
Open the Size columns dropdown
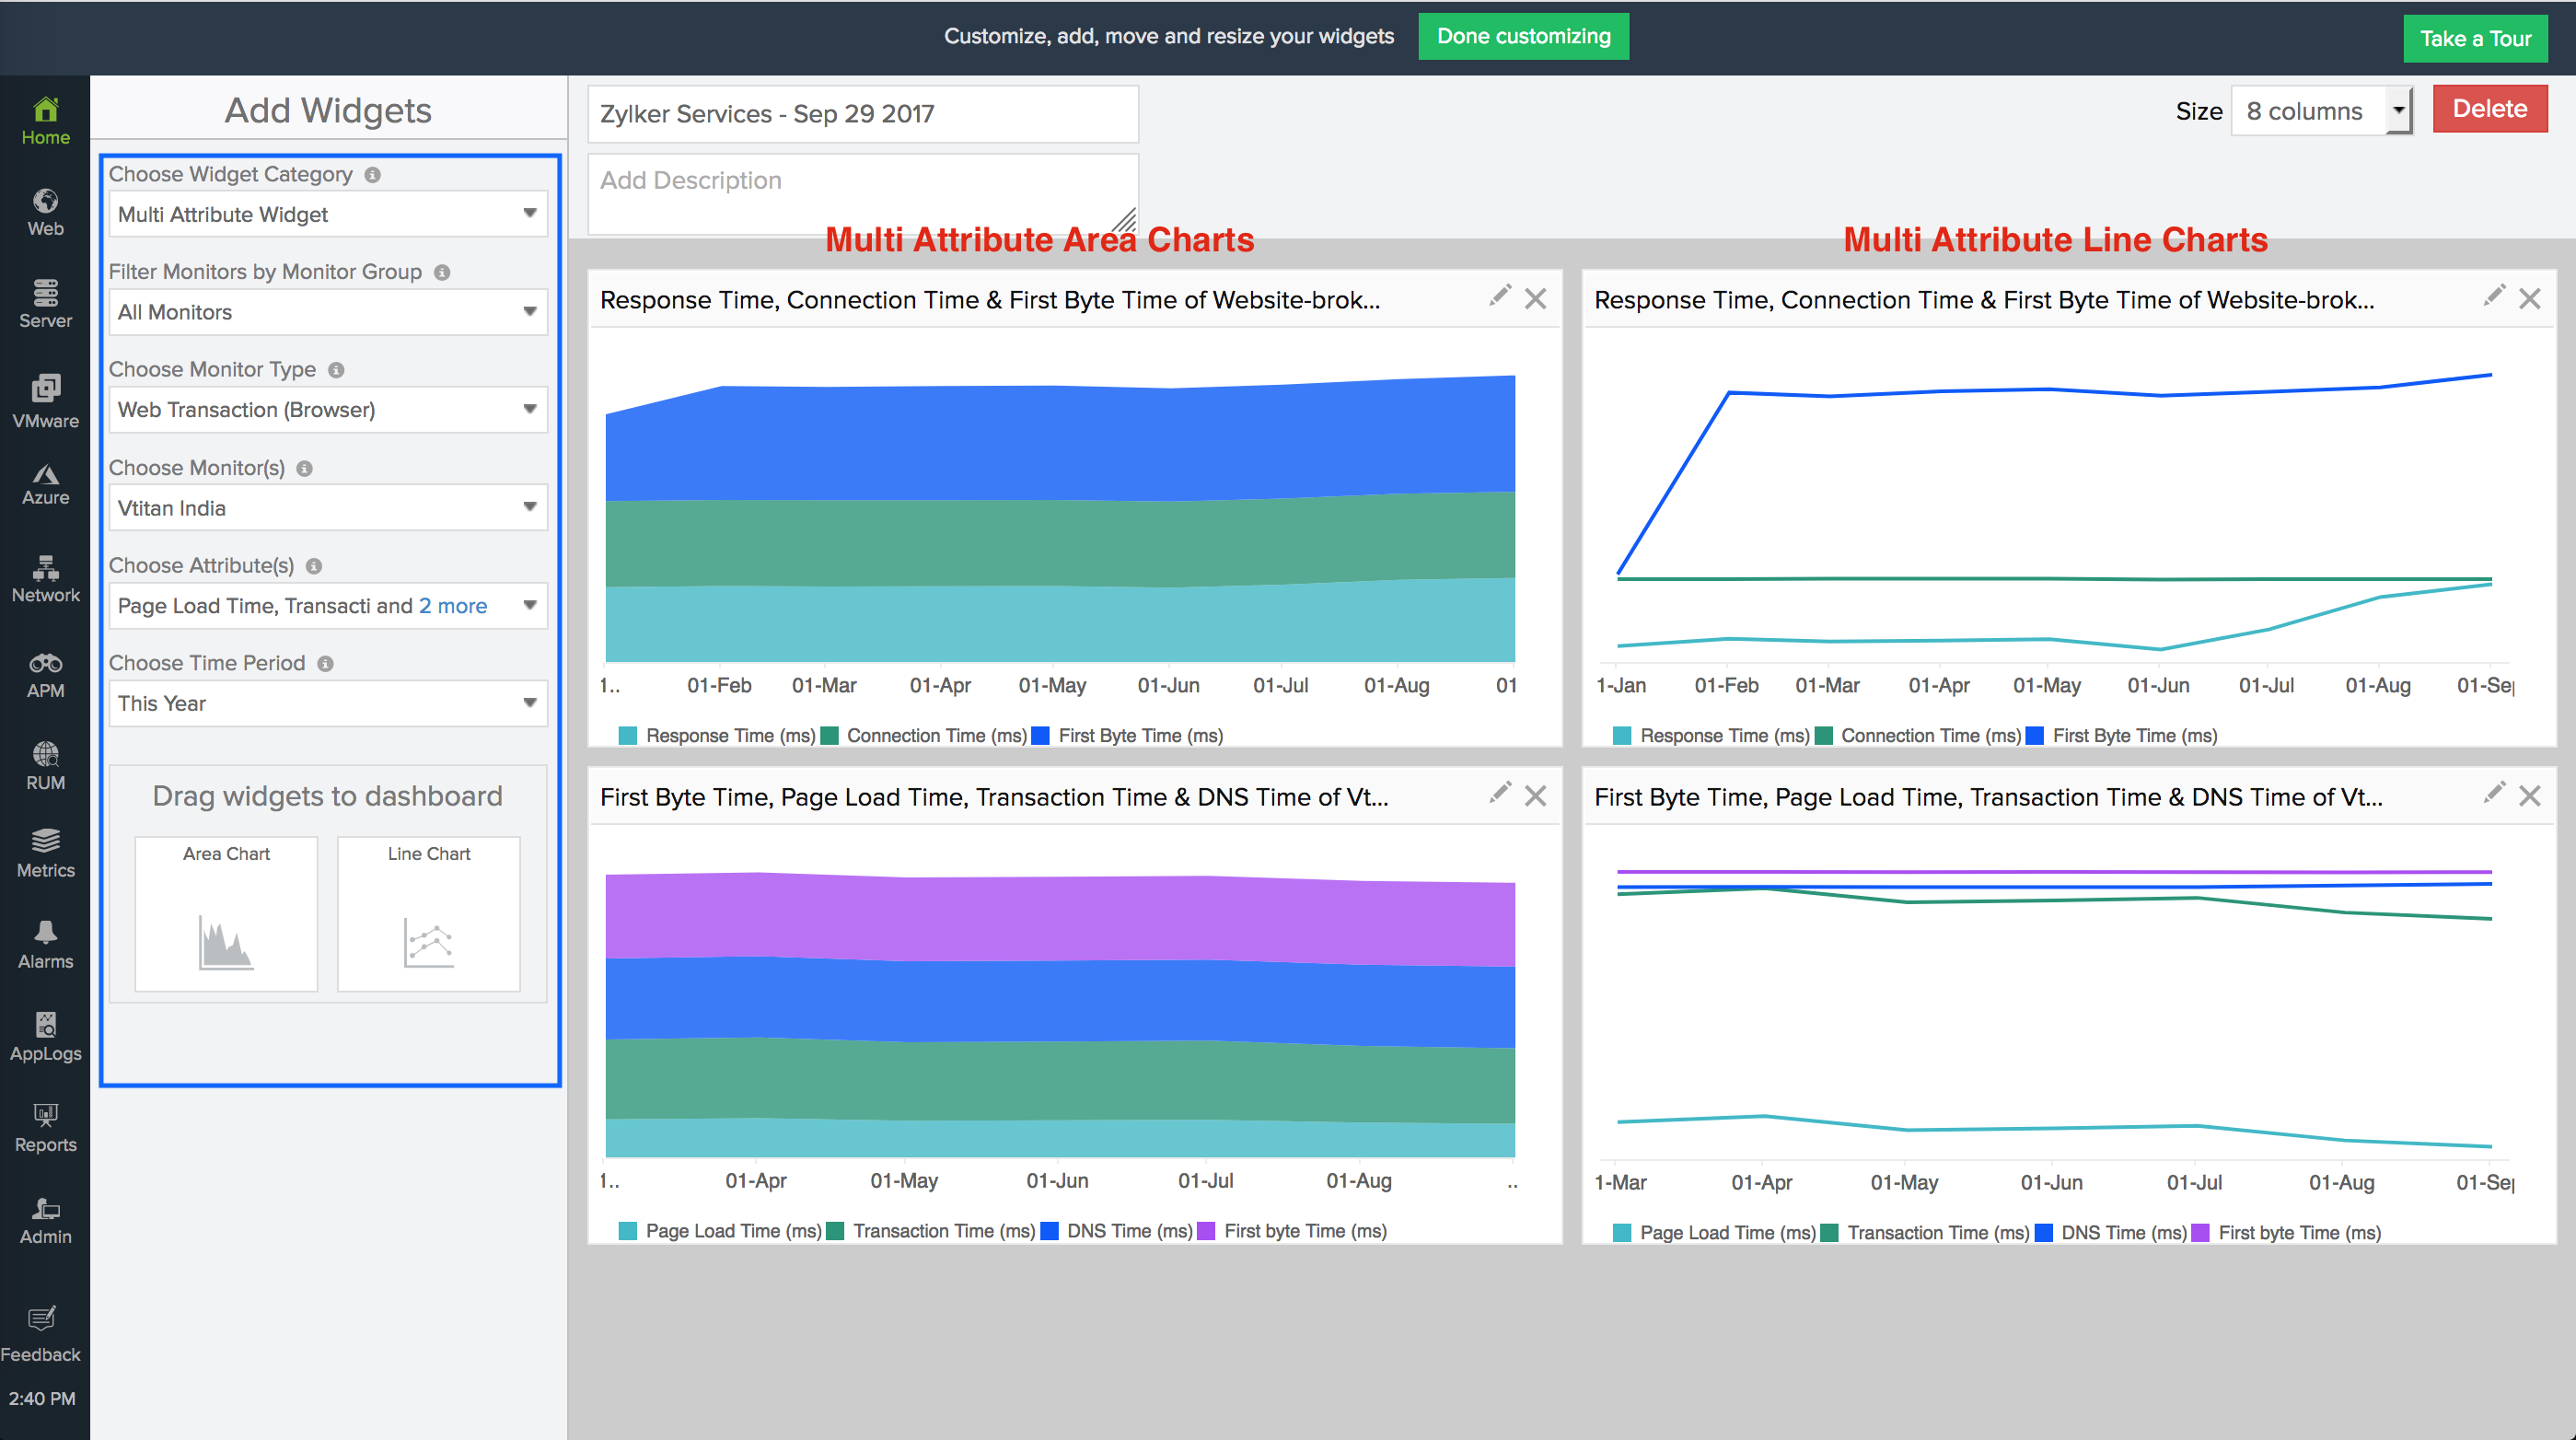point(2320,111)
